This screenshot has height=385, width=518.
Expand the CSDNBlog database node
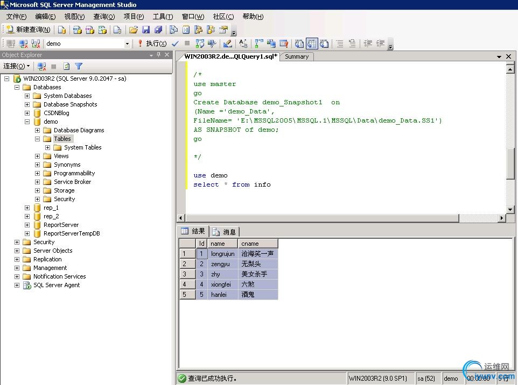(x=27, y=113)
